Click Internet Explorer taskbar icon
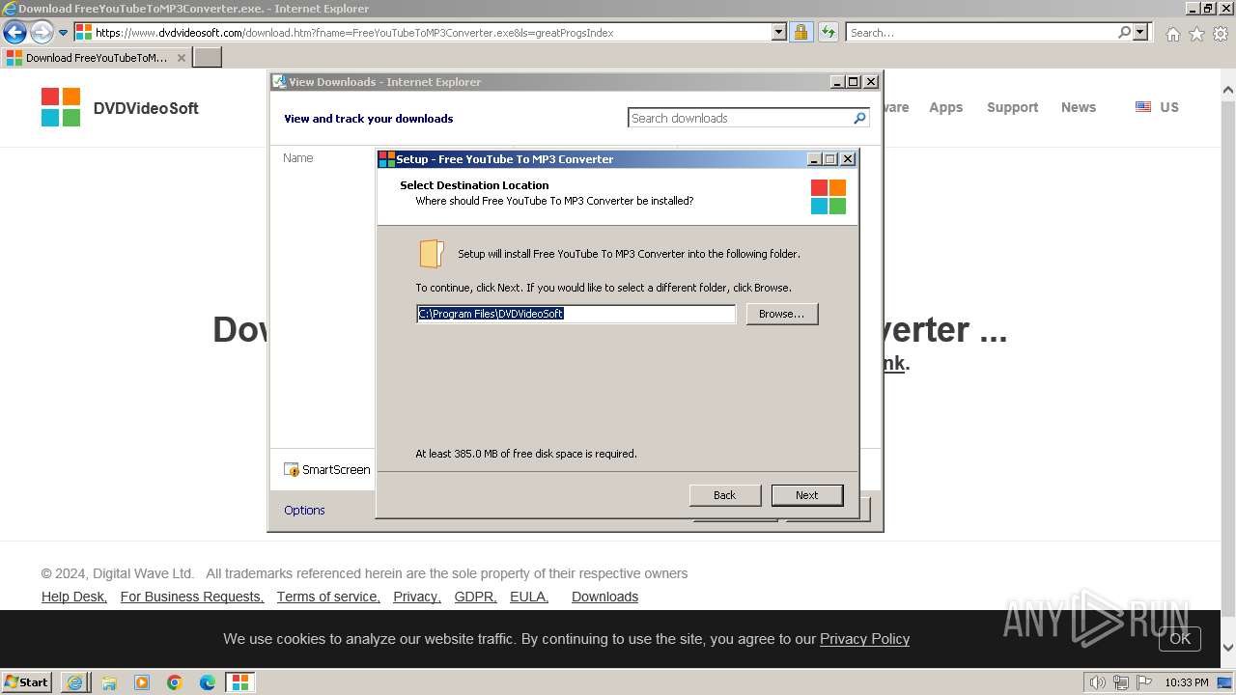This screenshot has width=1236, height=695. pos(74,682)
